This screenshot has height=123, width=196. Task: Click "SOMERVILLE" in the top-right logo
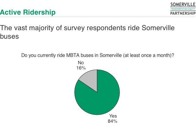[x=182, y=4]
